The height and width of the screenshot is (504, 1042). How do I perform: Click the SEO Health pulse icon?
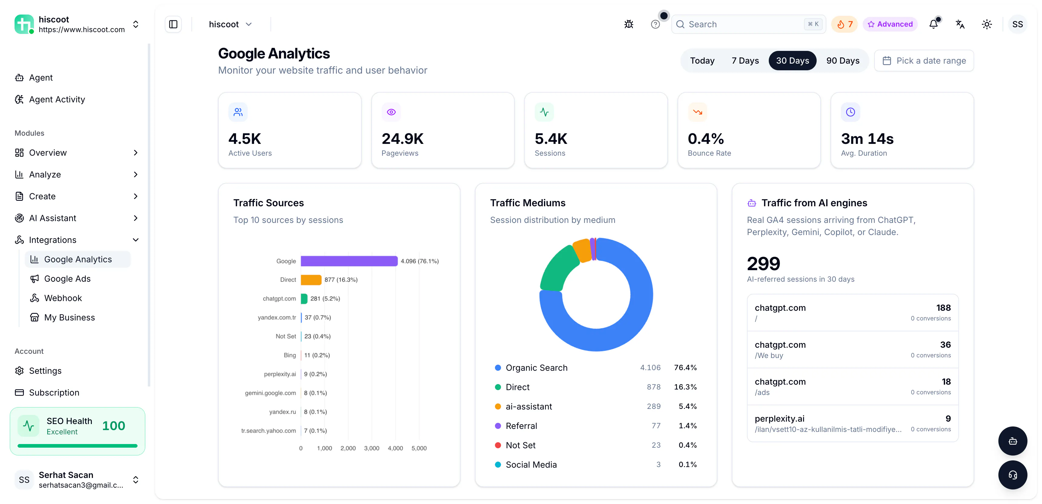[x=28, y=426]
